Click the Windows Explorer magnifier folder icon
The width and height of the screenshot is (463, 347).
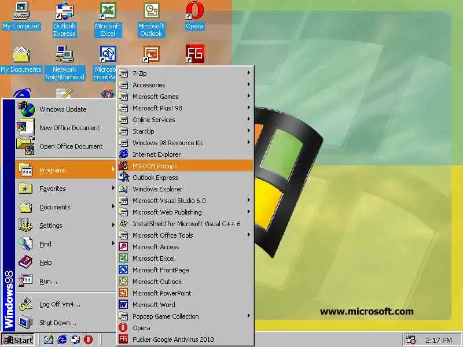pyautogui.click(x=123, y=189)
